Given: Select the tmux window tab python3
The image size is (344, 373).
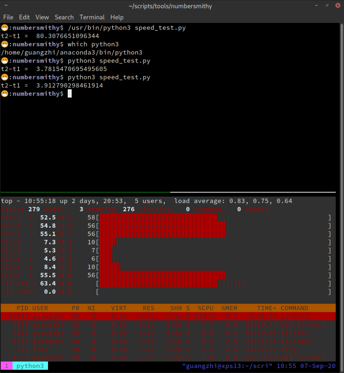Looking at the screenshot, I should [30, 366].
